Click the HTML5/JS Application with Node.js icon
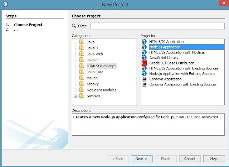The height and width of the screenshot is (167, 229). coord(144,52)
